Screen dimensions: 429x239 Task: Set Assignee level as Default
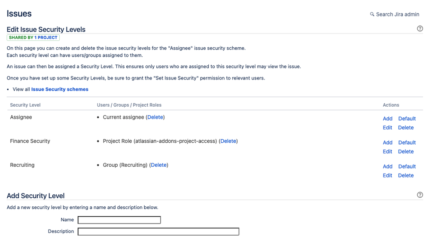[x=407, y=119]
